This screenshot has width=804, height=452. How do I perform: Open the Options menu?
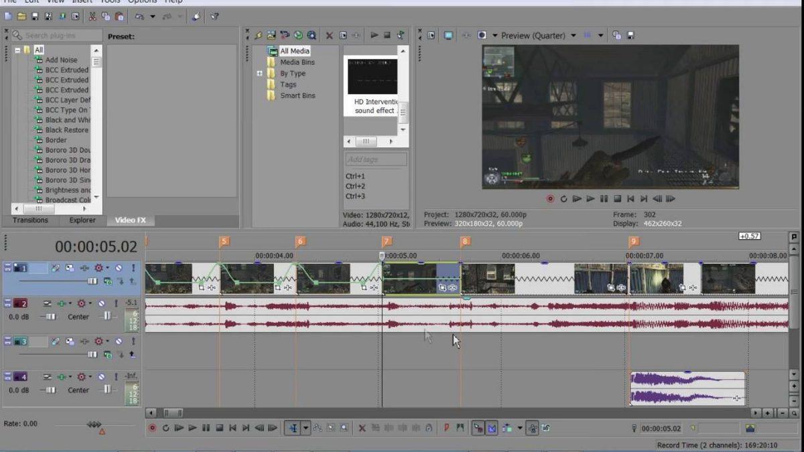[143, 2]
